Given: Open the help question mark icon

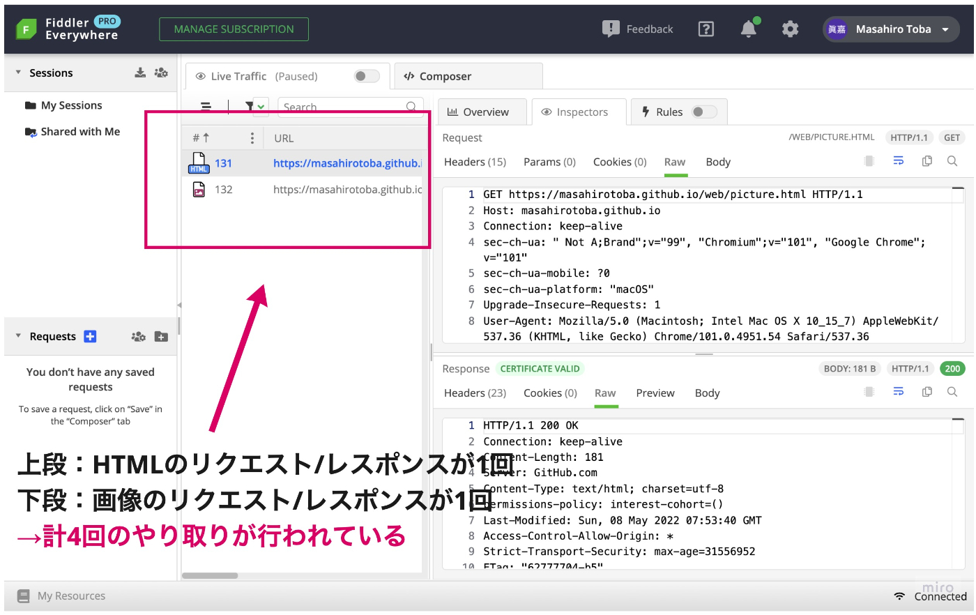Looking at the screenshot, I should click(x=706, y=29).
